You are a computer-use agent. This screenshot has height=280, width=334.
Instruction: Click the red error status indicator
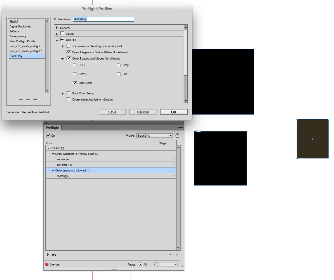[x=47, y=264]
